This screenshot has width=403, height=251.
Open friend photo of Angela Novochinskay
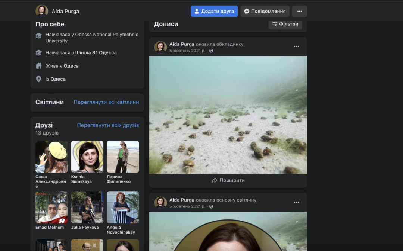pos(123,207)
